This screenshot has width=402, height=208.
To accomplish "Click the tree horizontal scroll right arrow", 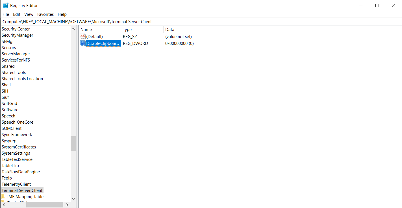I will (x=67, y=205).
